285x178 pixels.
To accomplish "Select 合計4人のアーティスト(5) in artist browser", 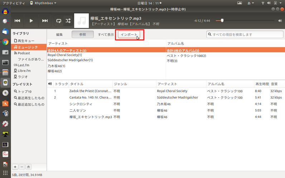I will [106, 50].
